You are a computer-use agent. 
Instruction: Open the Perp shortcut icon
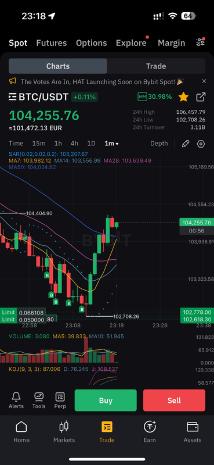click(x=60, y=400)
